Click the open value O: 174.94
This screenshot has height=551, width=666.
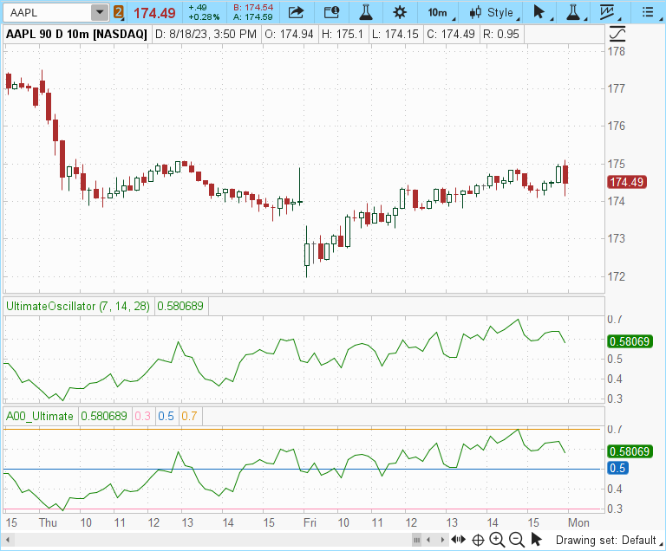point(289,34)
